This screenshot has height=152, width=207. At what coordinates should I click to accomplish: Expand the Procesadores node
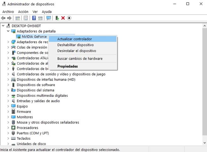tap(8, 128)
